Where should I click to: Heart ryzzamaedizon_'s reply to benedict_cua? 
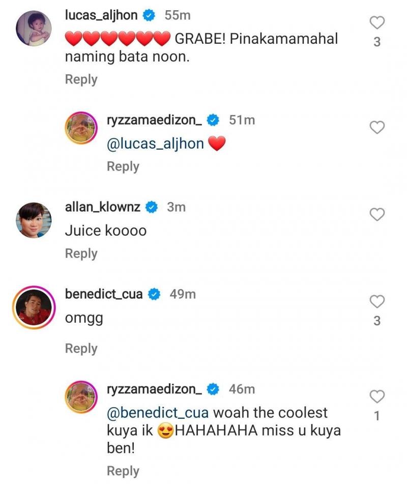(x=376, y=397)
